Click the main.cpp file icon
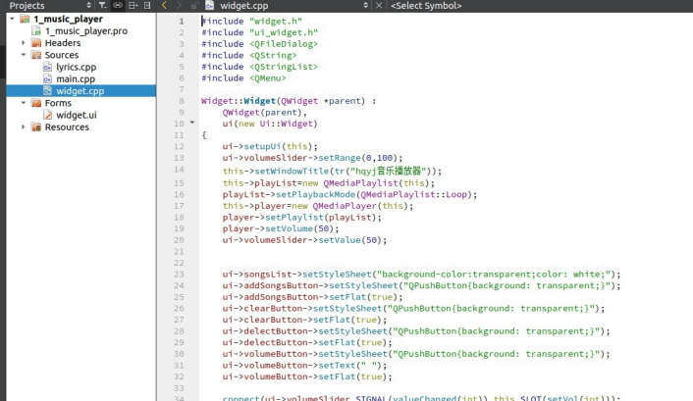 tap(47, 78)
